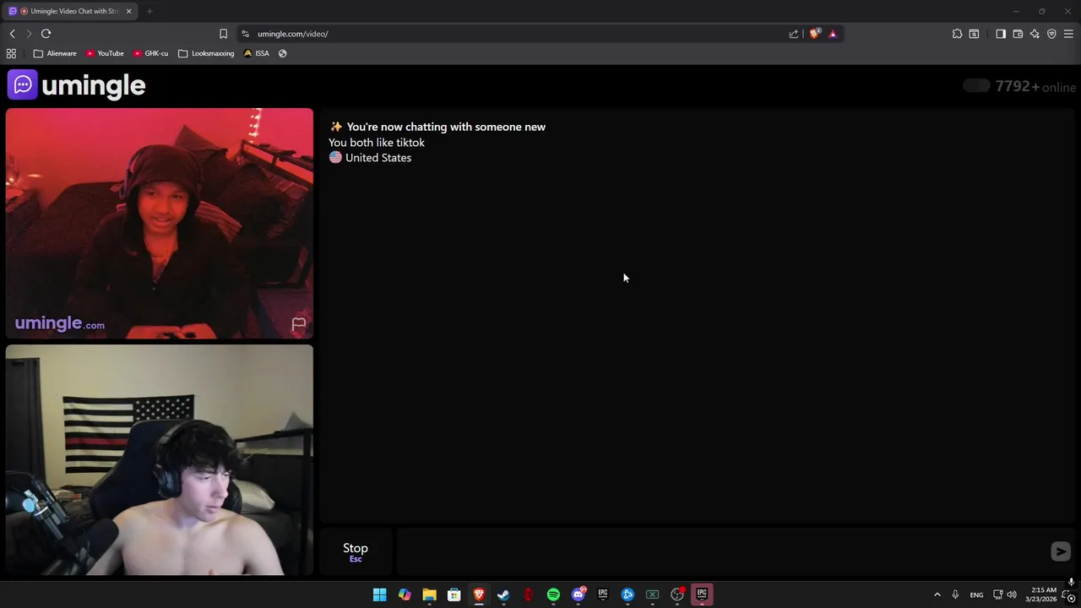Open the Looksmaxxing bookmark folder
This screenshot has height=608, width=1081.
click(206, 53)
